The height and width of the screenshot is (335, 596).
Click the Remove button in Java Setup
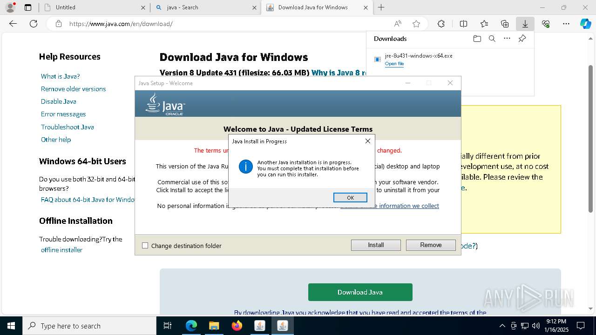tap(431, 245)
